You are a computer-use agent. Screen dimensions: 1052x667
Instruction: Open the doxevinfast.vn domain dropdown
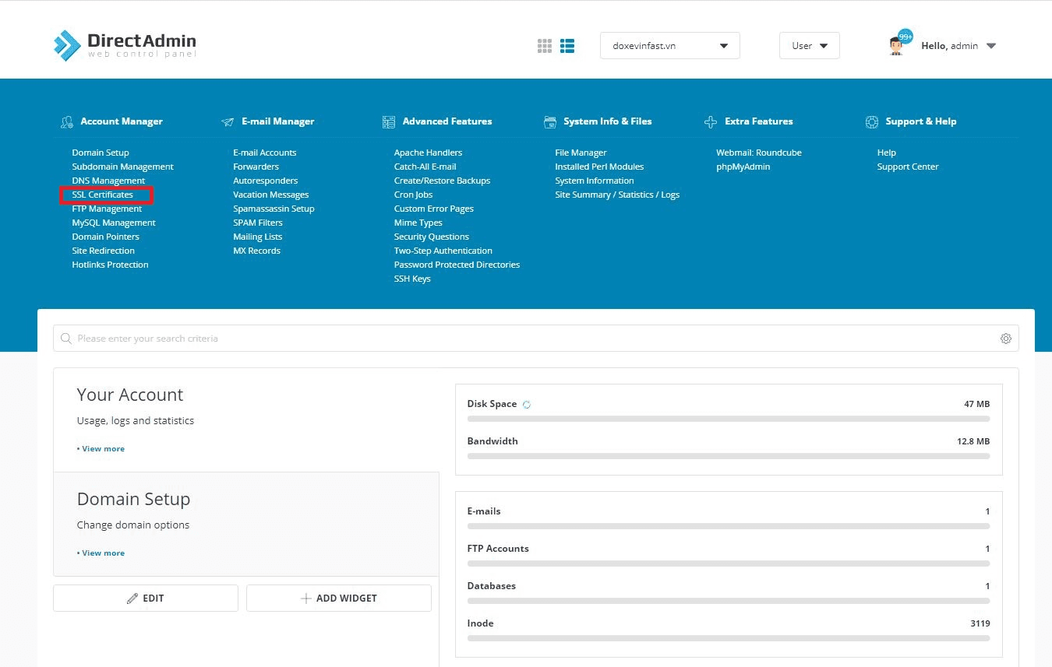[669, 46]
